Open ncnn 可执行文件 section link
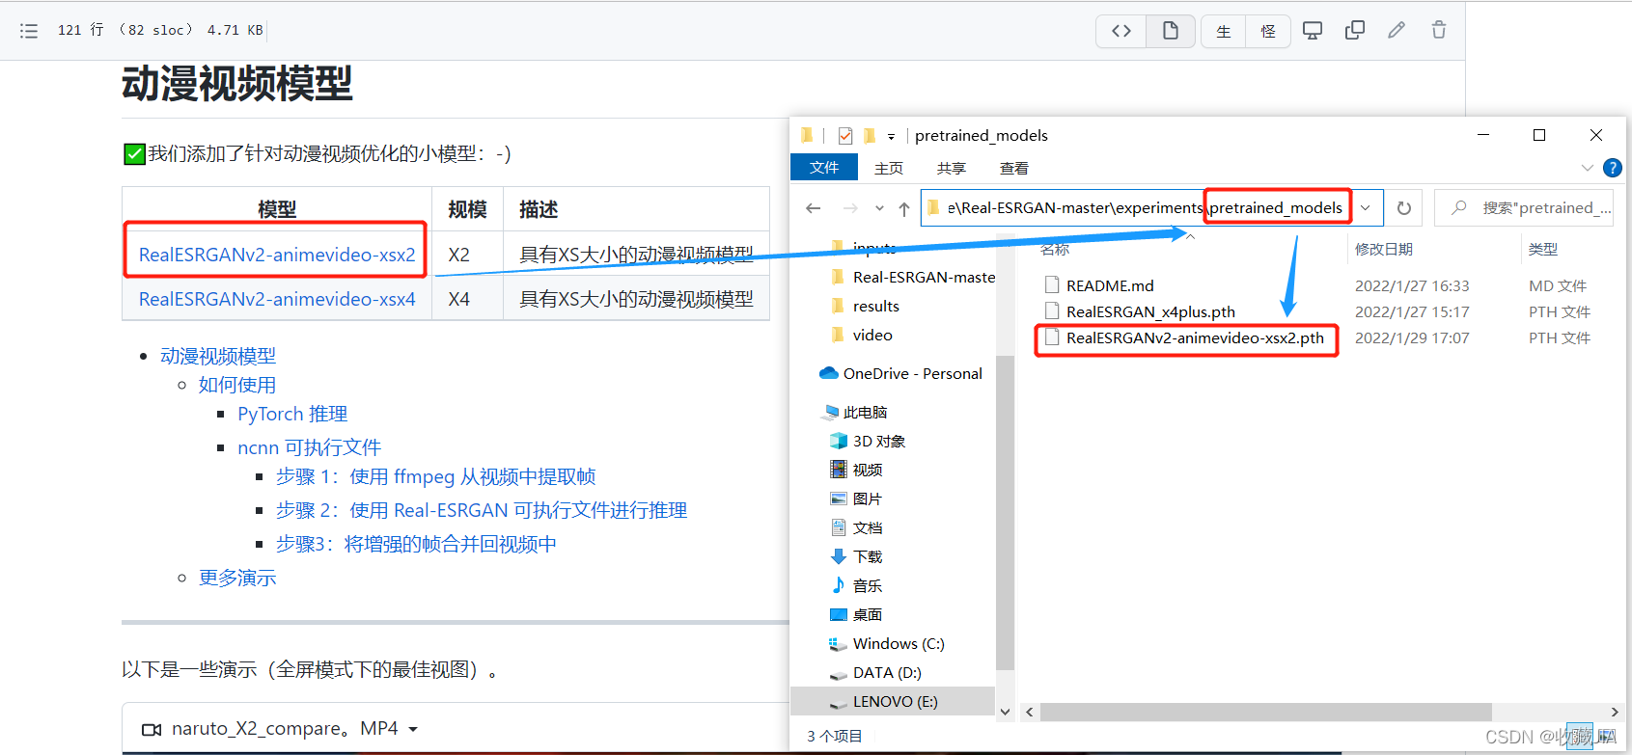The width and height of the screenshot is (1632, 755). pyautogui.click(x=310, y=447)
